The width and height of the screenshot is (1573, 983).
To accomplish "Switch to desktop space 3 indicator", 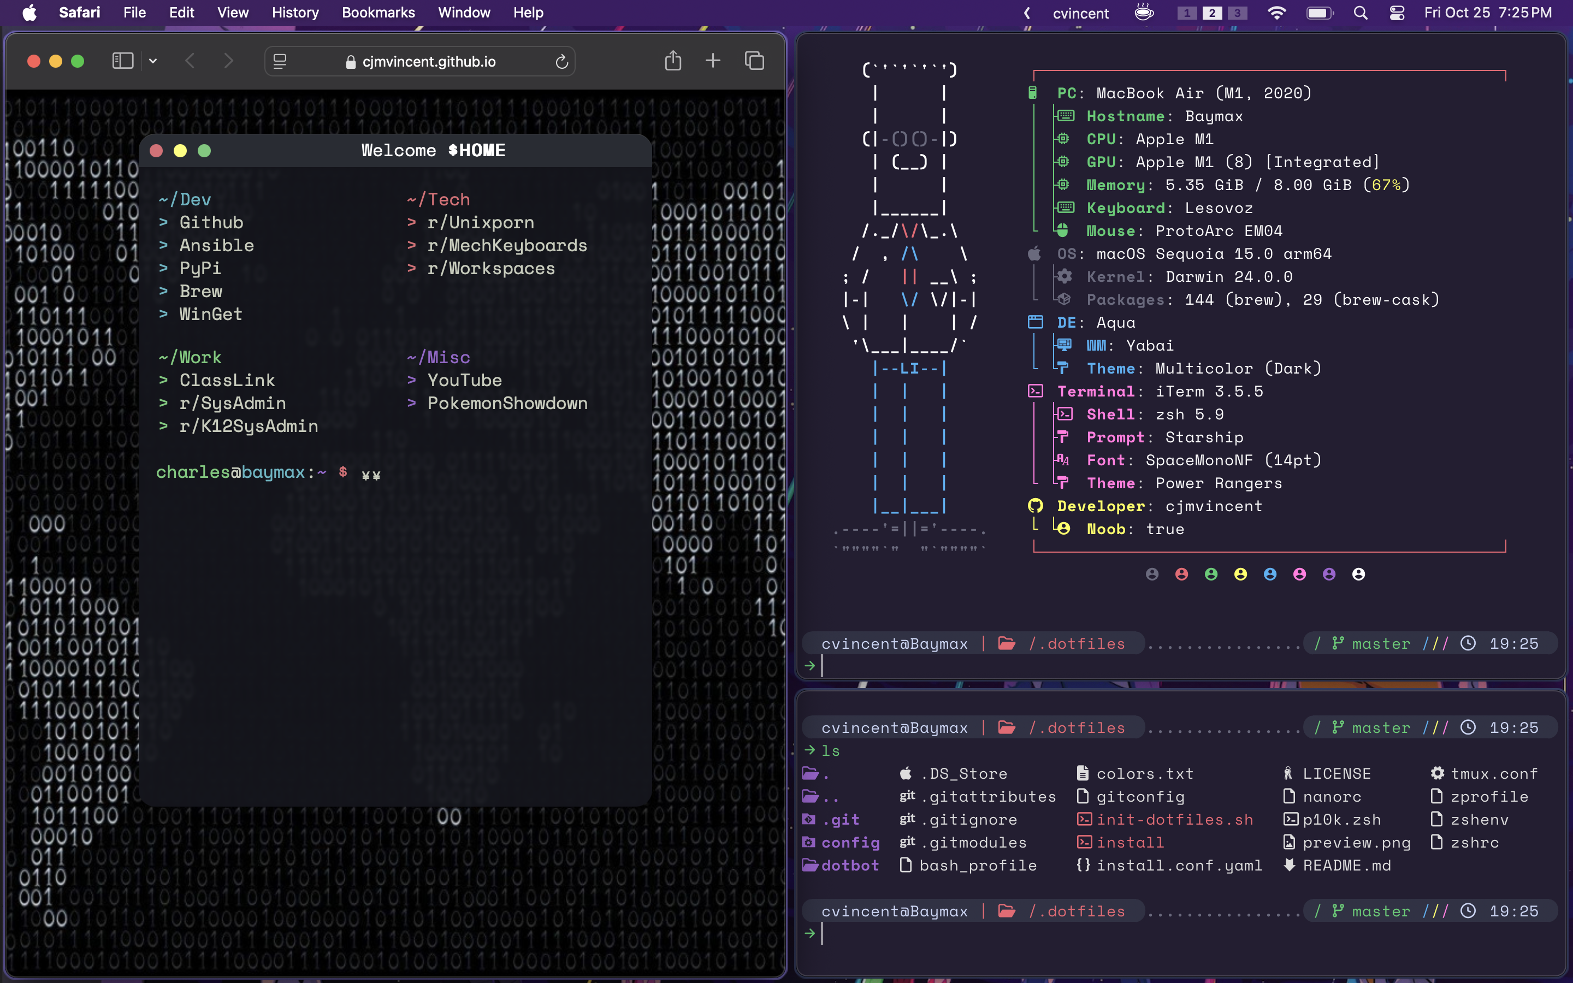I will [1237, 13].
